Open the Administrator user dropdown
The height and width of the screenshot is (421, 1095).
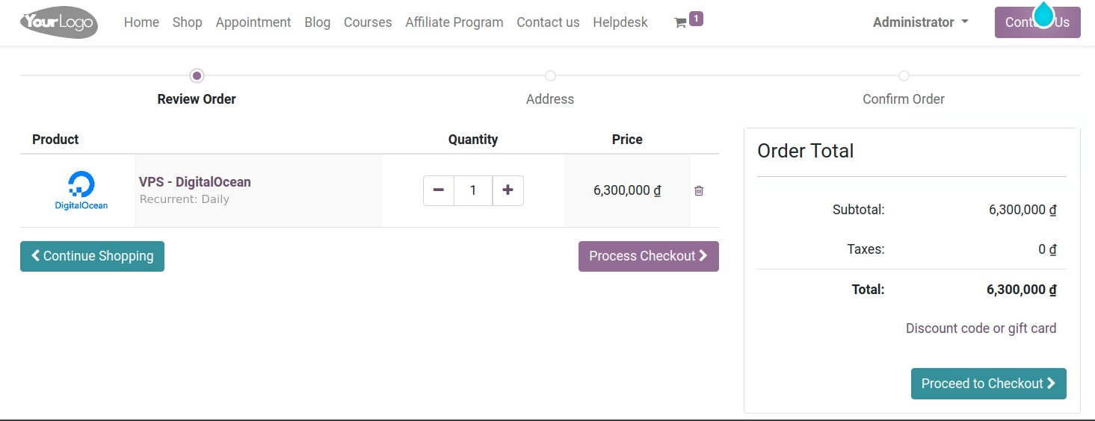[920, 22]
